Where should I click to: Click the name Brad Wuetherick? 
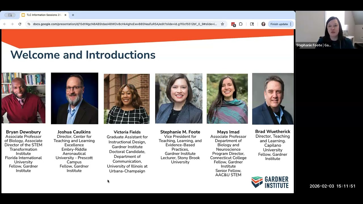coord(273,131)
